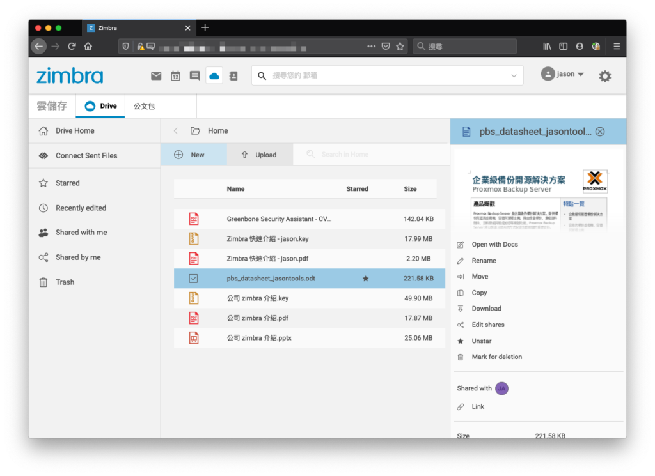Screen dimensions: 655x476
Task: Select Zimbra 快速介紹 - jason.pdf file
Action: pos(310,259)
